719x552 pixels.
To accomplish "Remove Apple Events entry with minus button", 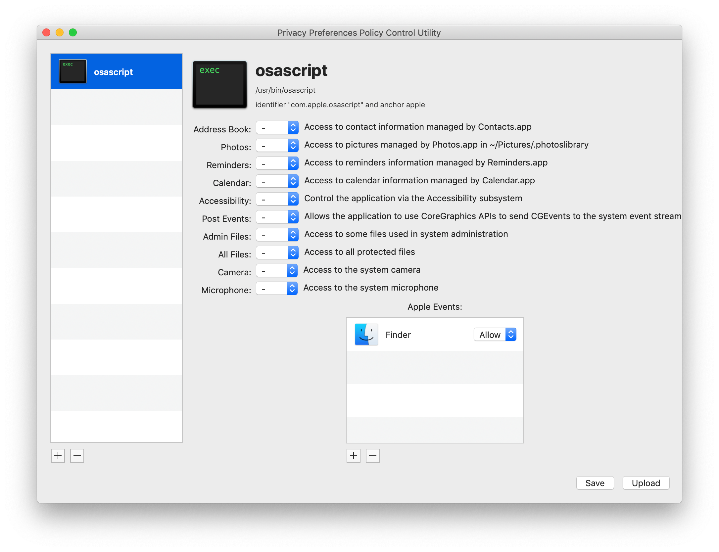I will click(x=373, y=456).
